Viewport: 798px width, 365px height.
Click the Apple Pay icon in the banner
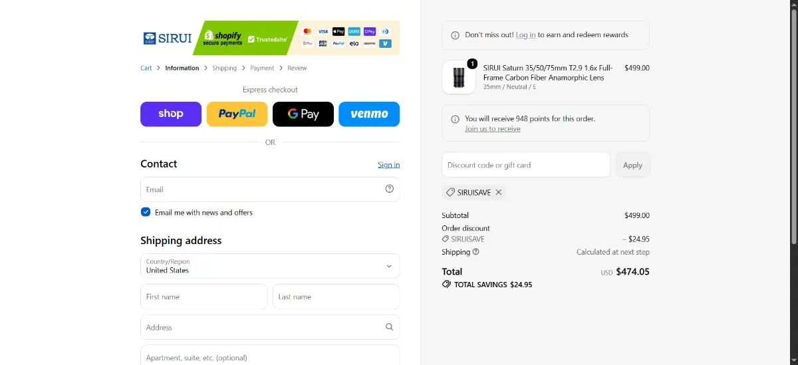pos(338,31)
